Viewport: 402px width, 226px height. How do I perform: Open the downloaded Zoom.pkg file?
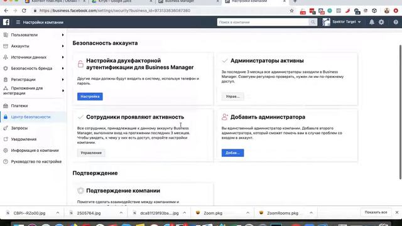pos(213,213)
